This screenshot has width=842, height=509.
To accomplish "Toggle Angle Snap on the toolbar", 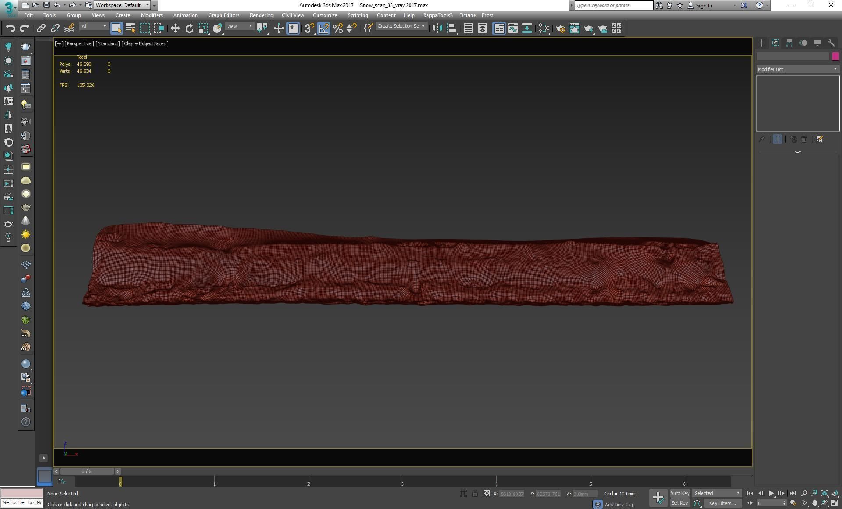I will (323, 29).
